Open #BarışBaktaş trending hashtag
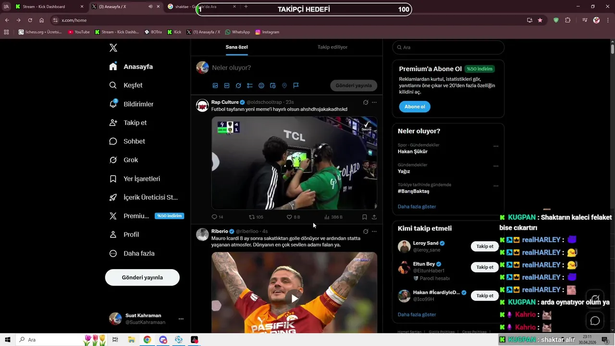The width and height of the screenshot is (615, 346). click(x=414, y=191)
